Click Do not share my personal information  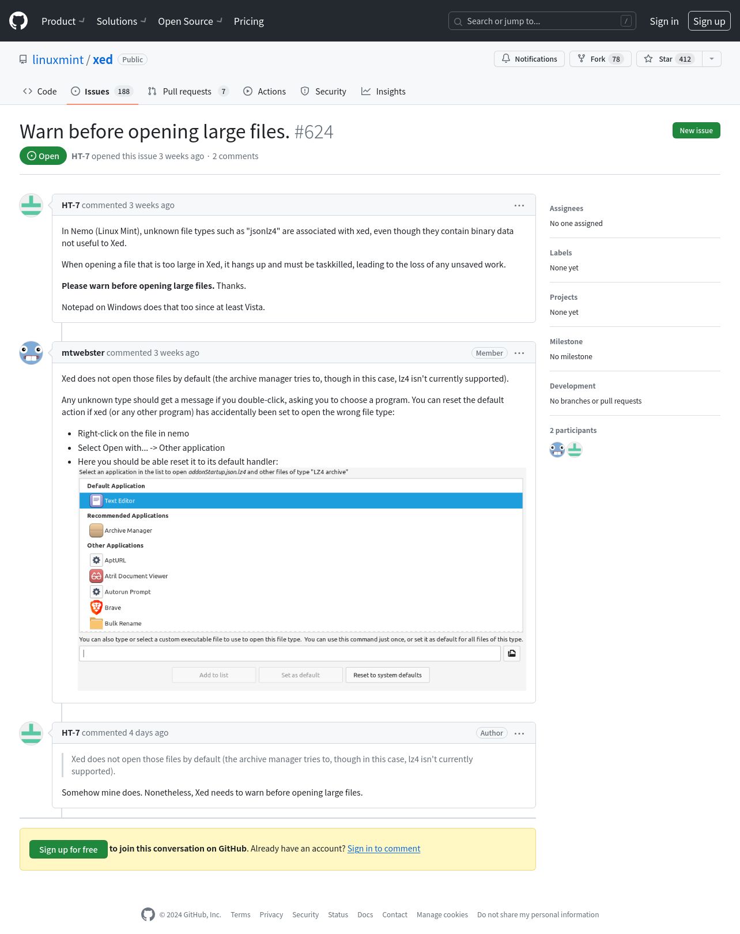click(538, 914)
